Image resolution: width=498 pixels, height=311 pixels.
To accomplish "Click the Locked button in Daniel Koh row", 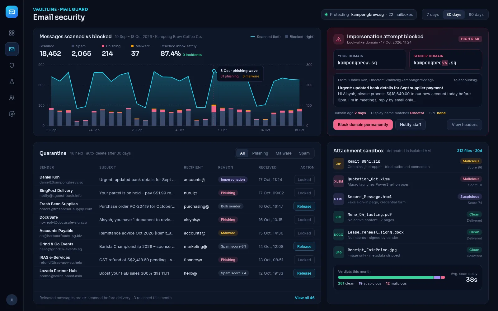I will (304, 180).
